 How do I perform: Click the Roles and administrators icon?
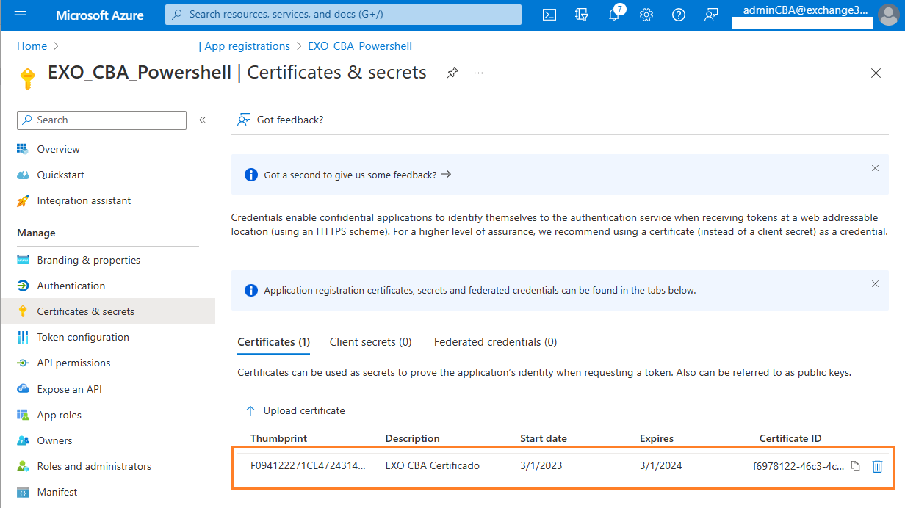(x=23, y=466)
